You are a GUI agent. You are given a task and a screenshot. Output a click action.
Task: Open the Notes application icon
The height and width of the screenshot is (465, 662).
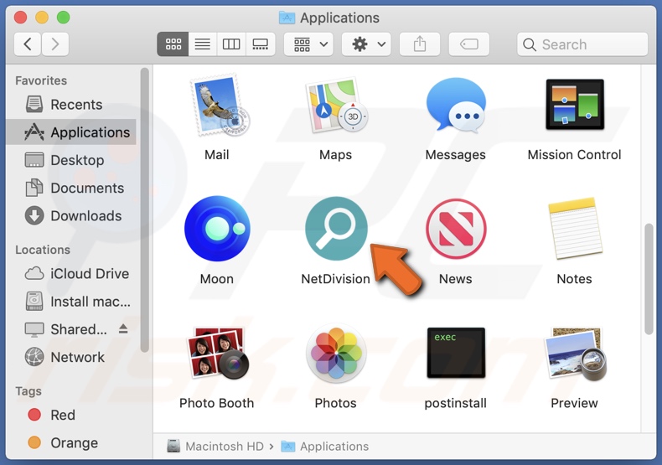(x=575, y=228)
